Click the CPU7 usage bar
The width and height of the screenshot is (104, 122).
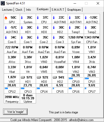click(x=92, y=88)
